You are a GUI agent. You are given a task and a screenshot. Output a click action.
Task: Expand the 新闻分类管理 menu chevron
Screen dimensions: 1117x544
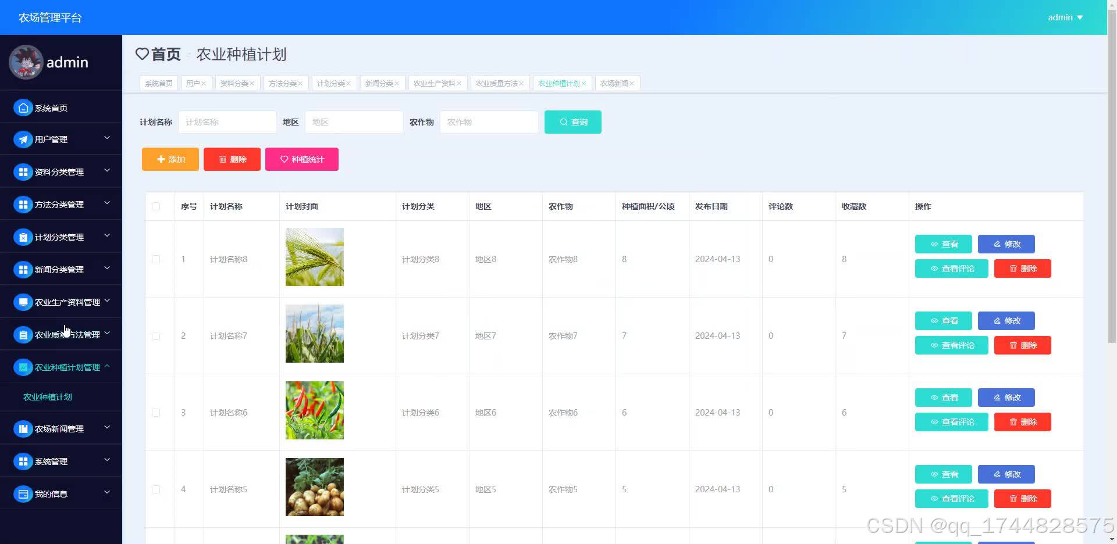point(107,269)
